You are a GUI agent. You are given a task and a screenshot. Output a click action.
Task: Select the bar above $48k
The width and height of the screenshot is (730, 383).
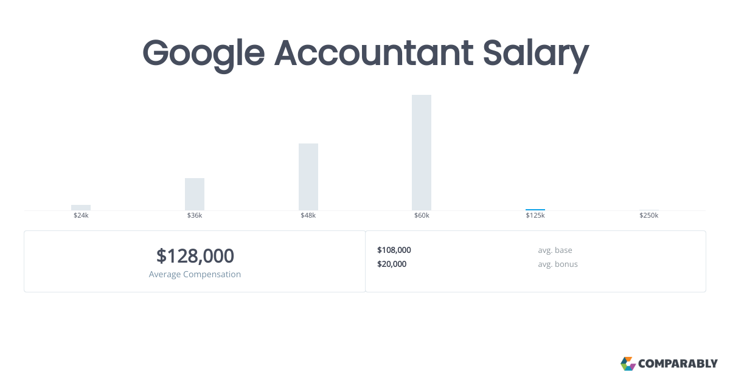point(308,177)
